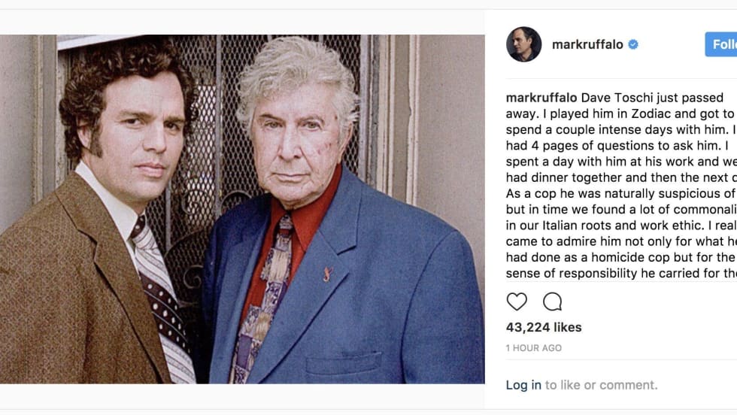View the 43,224 likes list

click(544, 327)
